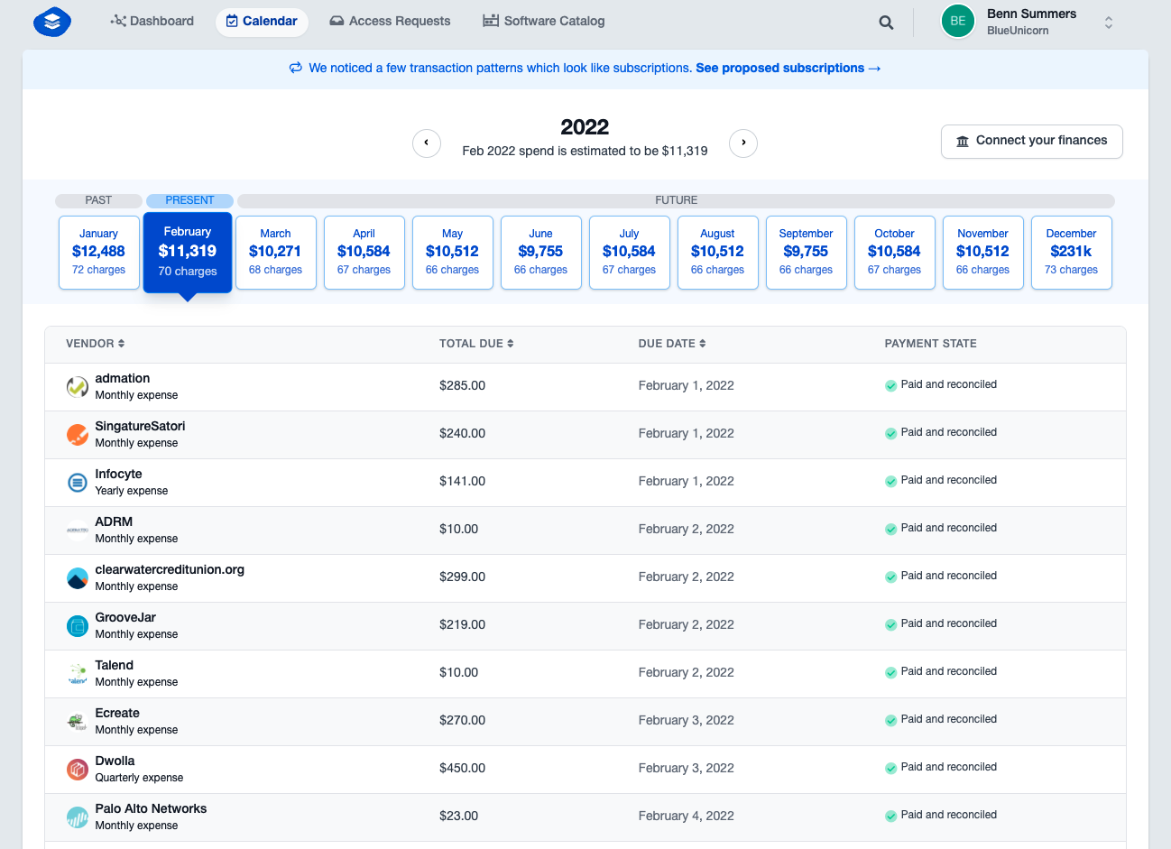Select the October month card
This screenshot has height=849, width=1171.
point(895,253)
